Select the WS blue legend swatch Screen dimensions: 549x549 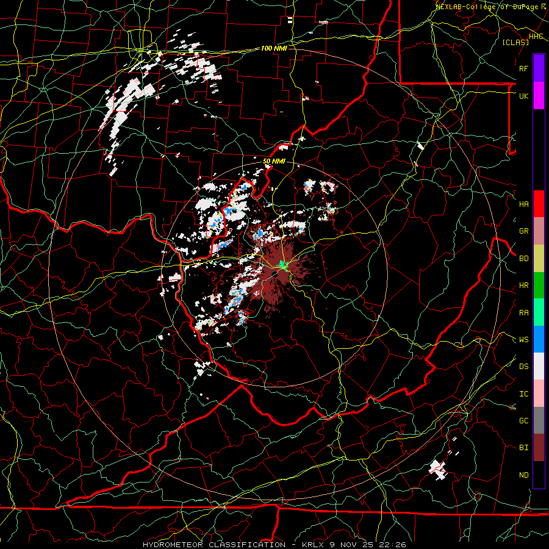tap(539, 339)
